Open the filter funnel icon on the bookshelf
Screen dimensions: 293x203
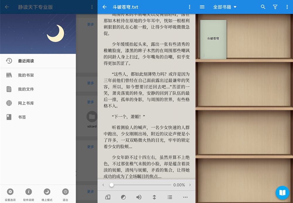[275, 7]
